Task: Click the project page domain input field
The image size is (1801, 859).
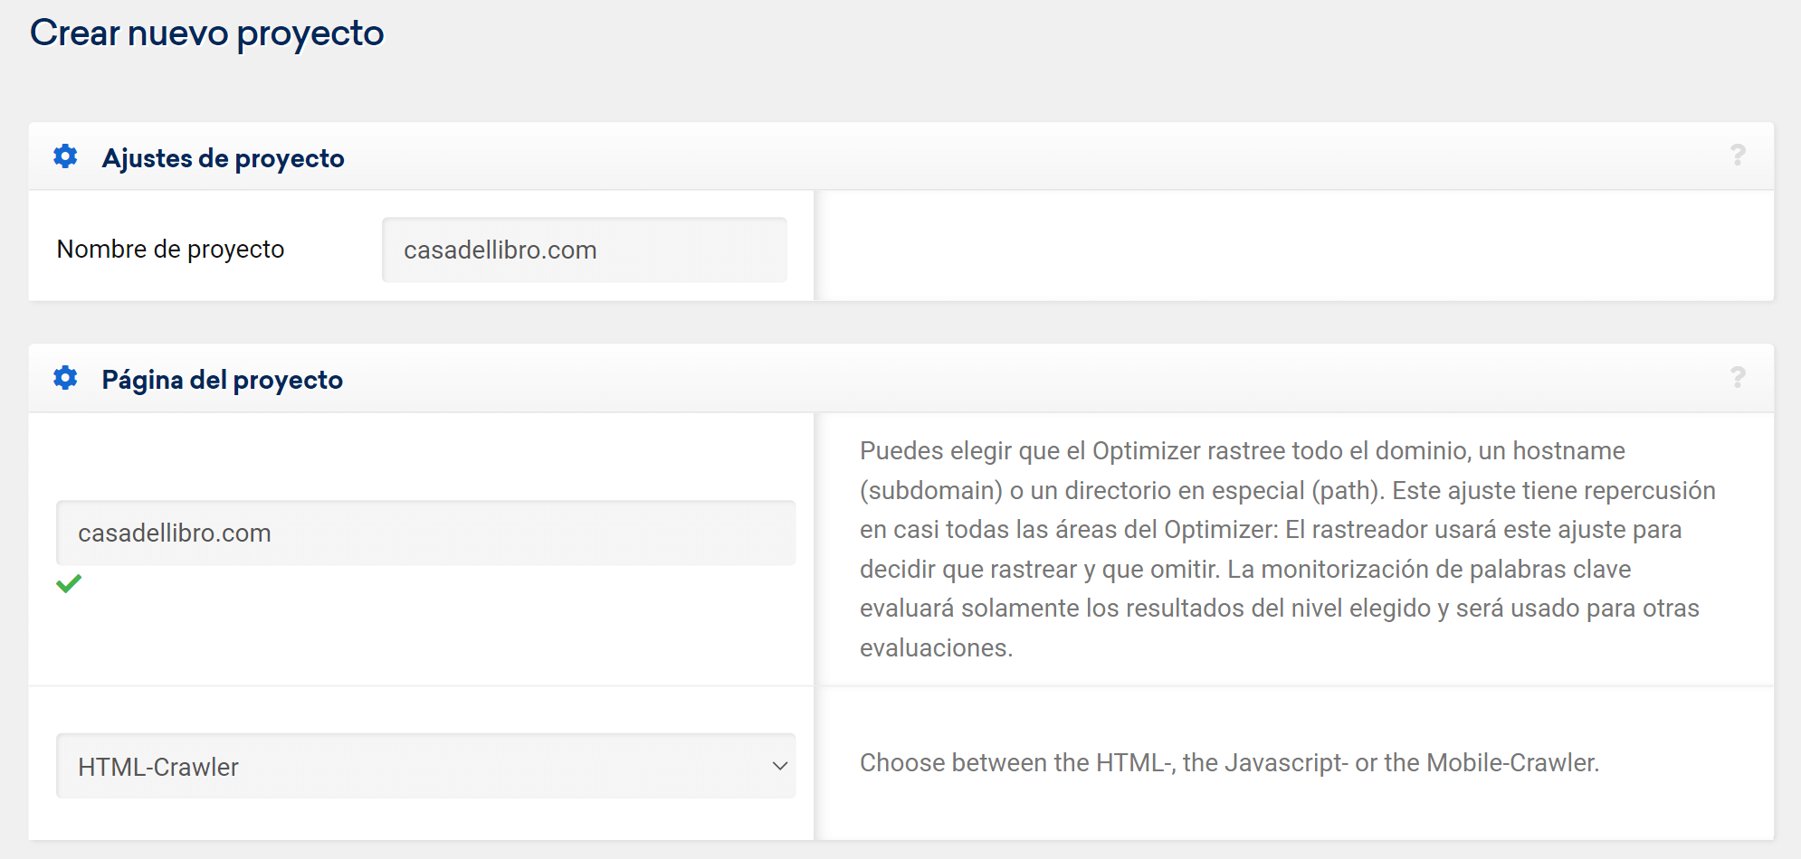Action: (x=425, y=533)
